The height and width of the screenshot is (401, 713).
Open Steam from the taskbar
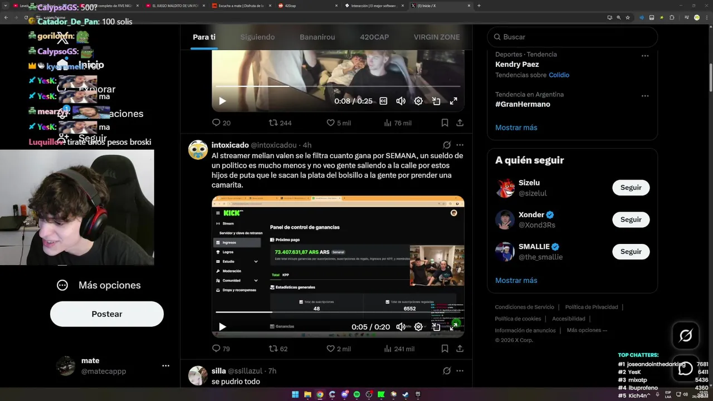pos(406,394)
